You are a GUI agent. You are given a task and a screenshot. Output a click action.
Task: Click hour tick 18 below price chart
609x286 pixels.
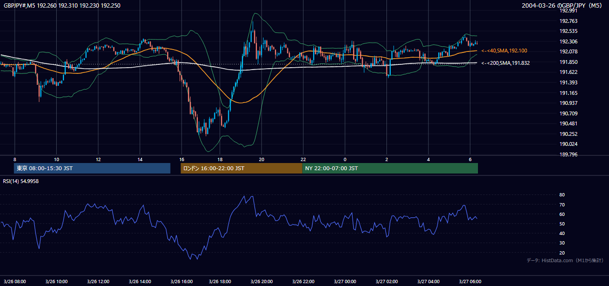click(x=220, y=159)
